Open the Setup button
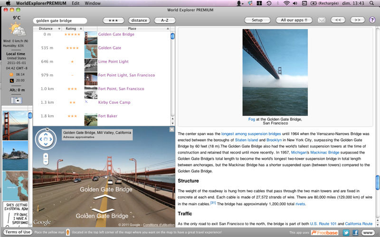 (x=257, y=20)
